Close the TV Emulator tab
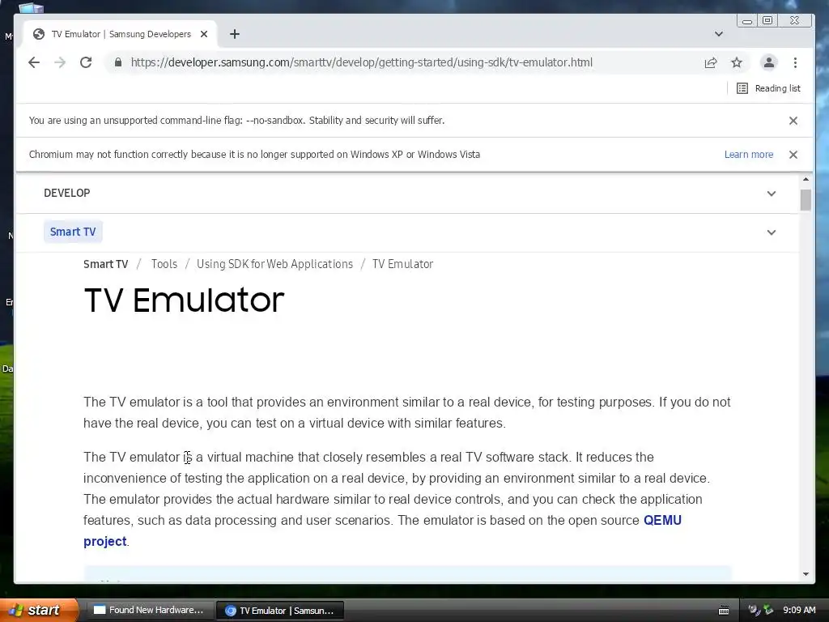The height and width of the screenshot is (622, 829). pyautogui.click(x=204, y=34)
